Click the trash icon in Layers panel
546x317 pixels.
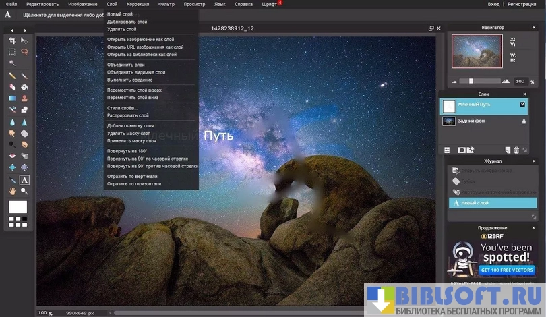(516, 150)
